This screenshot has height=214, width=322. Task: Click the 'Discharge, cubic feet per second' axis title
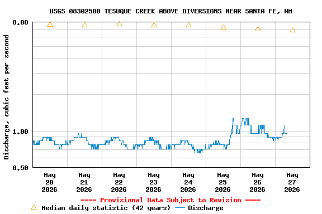pos(6,97)
